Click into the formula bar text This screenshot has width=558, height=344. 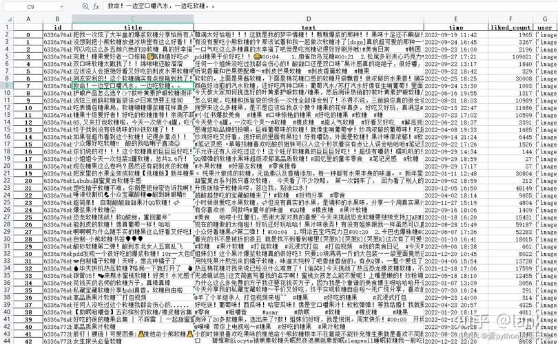click(330, 6)
